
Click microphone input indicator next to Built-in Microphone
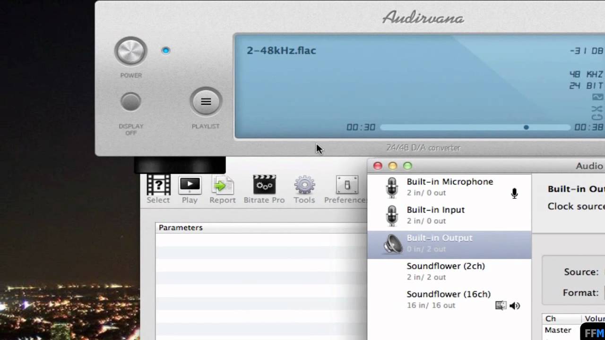[x=514, y=193]
